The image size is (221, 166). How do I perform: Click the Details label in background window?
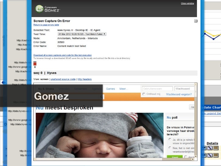212,143
